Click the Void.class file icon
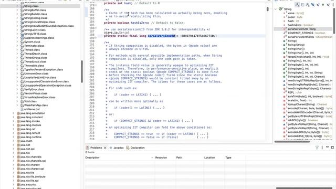This screenshot has height=189, width=336. coord(22,101)
